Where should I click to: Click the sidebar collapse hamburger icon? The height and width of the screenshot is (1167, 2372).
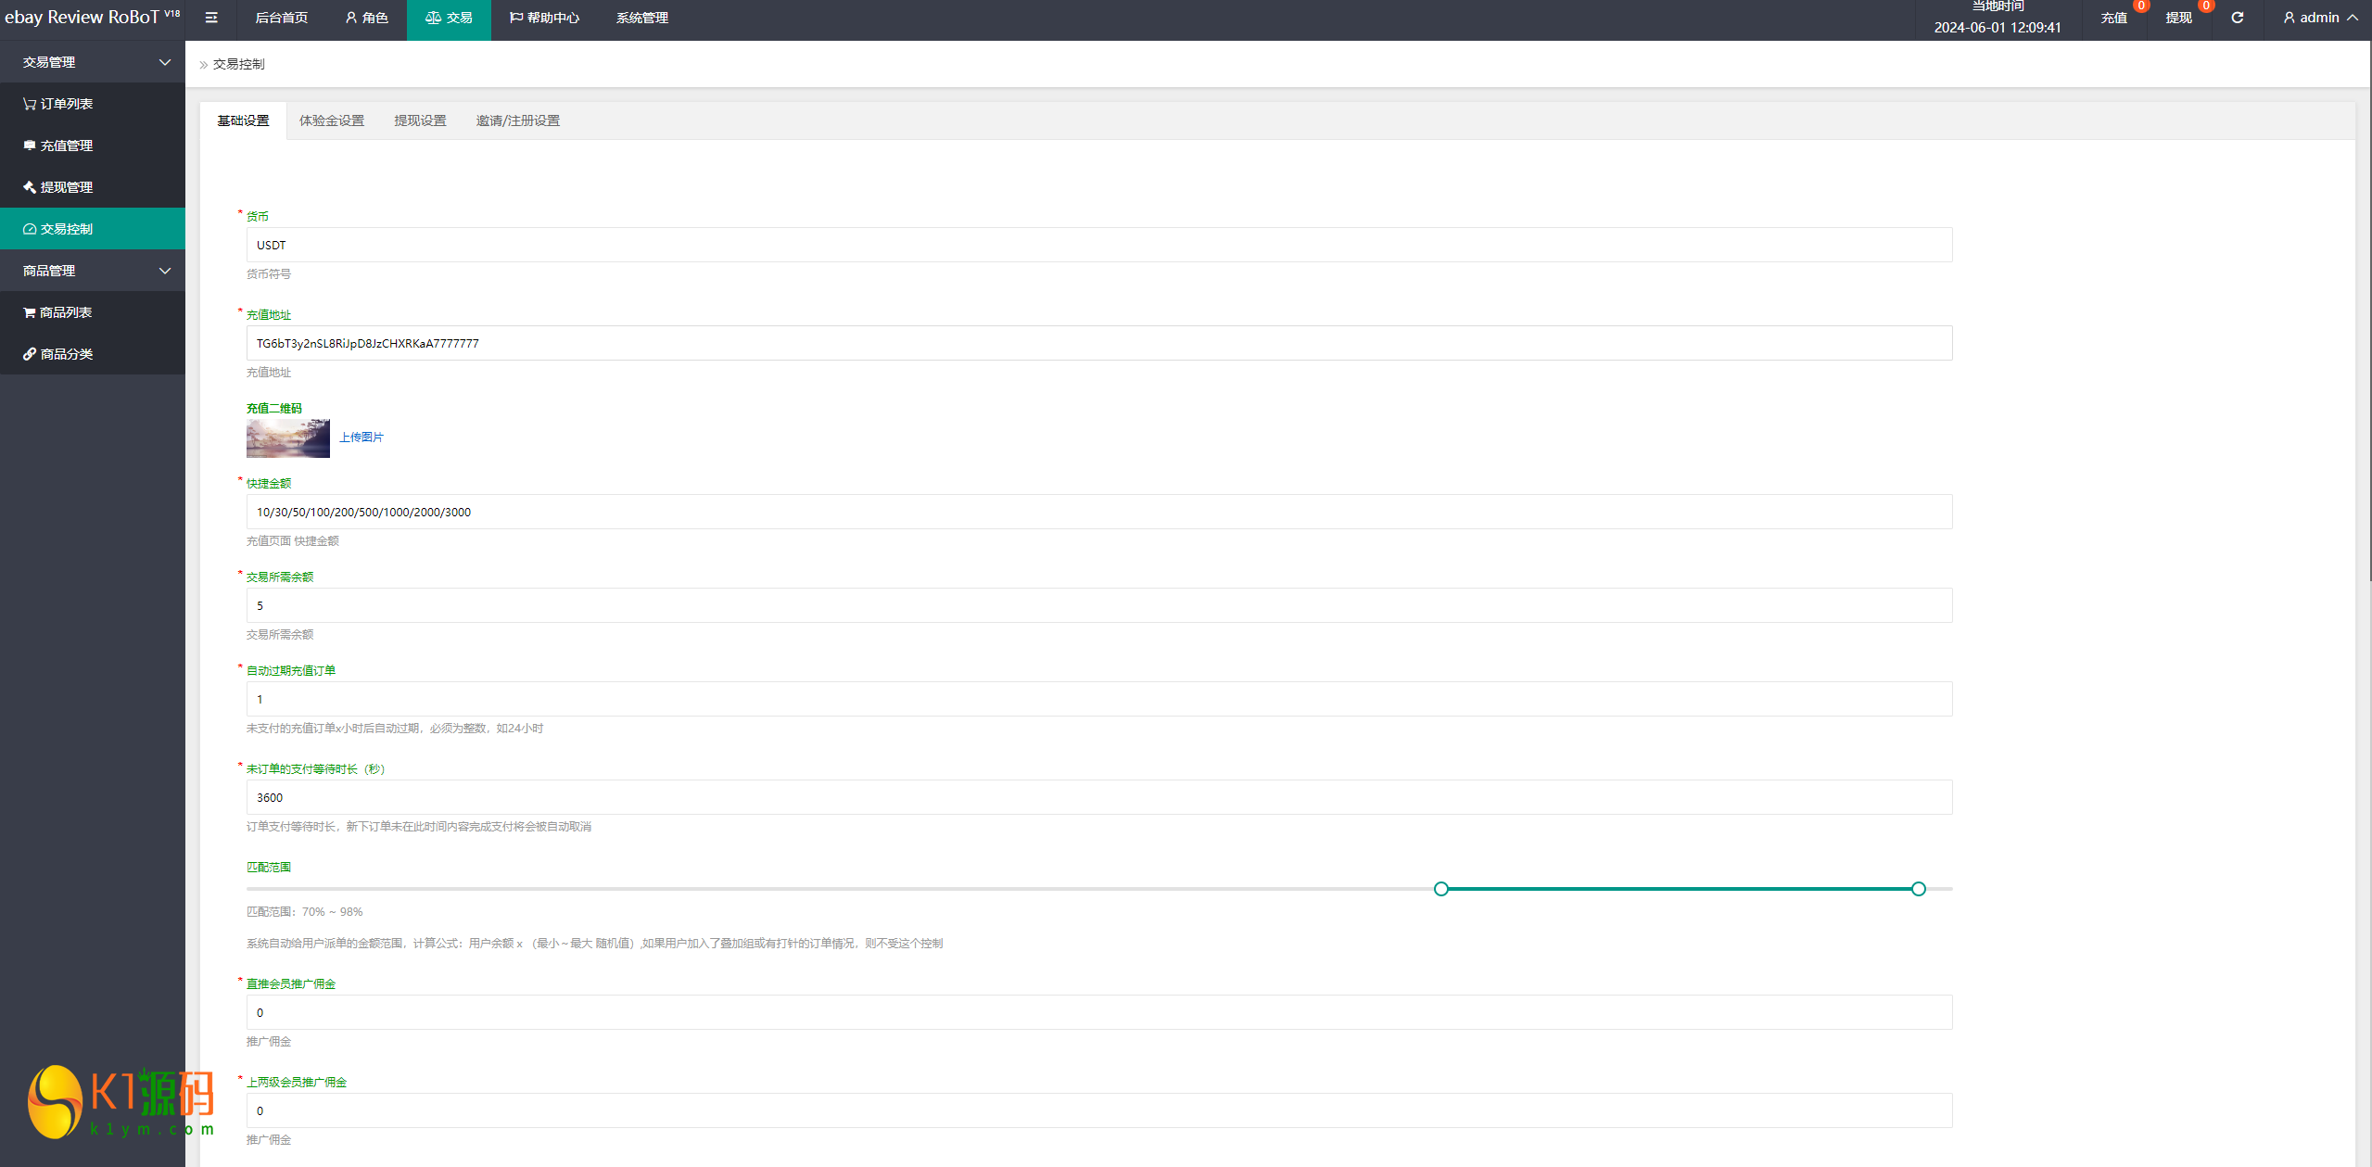coord(211,18)
